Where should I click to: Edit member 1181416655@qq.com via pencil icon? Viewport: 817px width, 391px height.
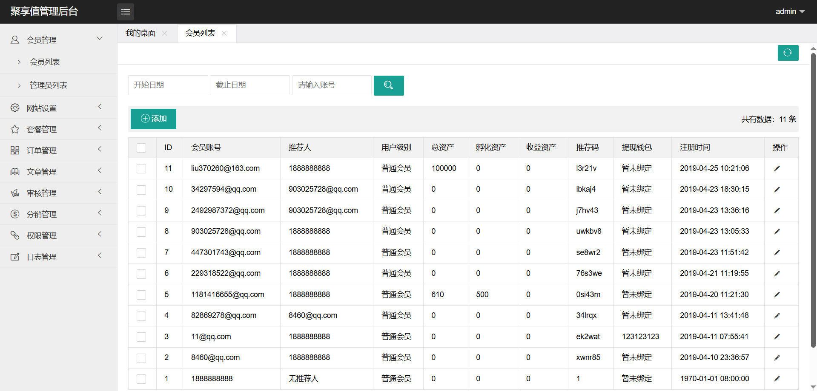tap(777, 295)
